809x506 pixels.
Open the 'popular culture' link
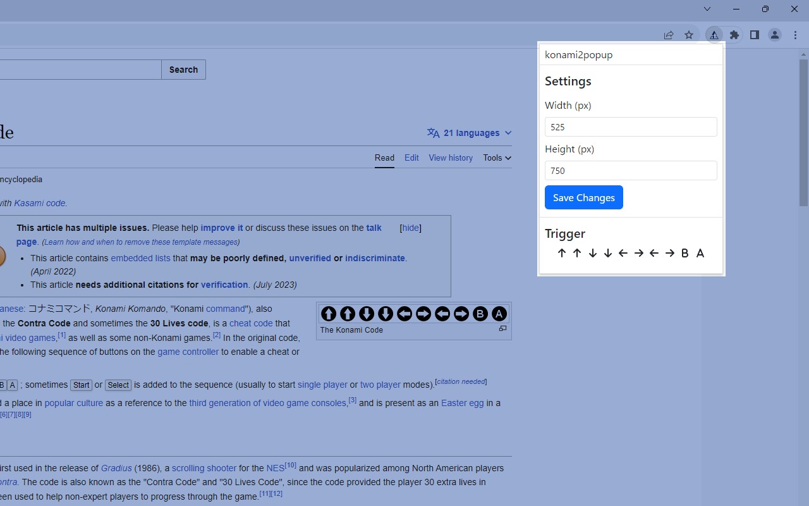74,403
